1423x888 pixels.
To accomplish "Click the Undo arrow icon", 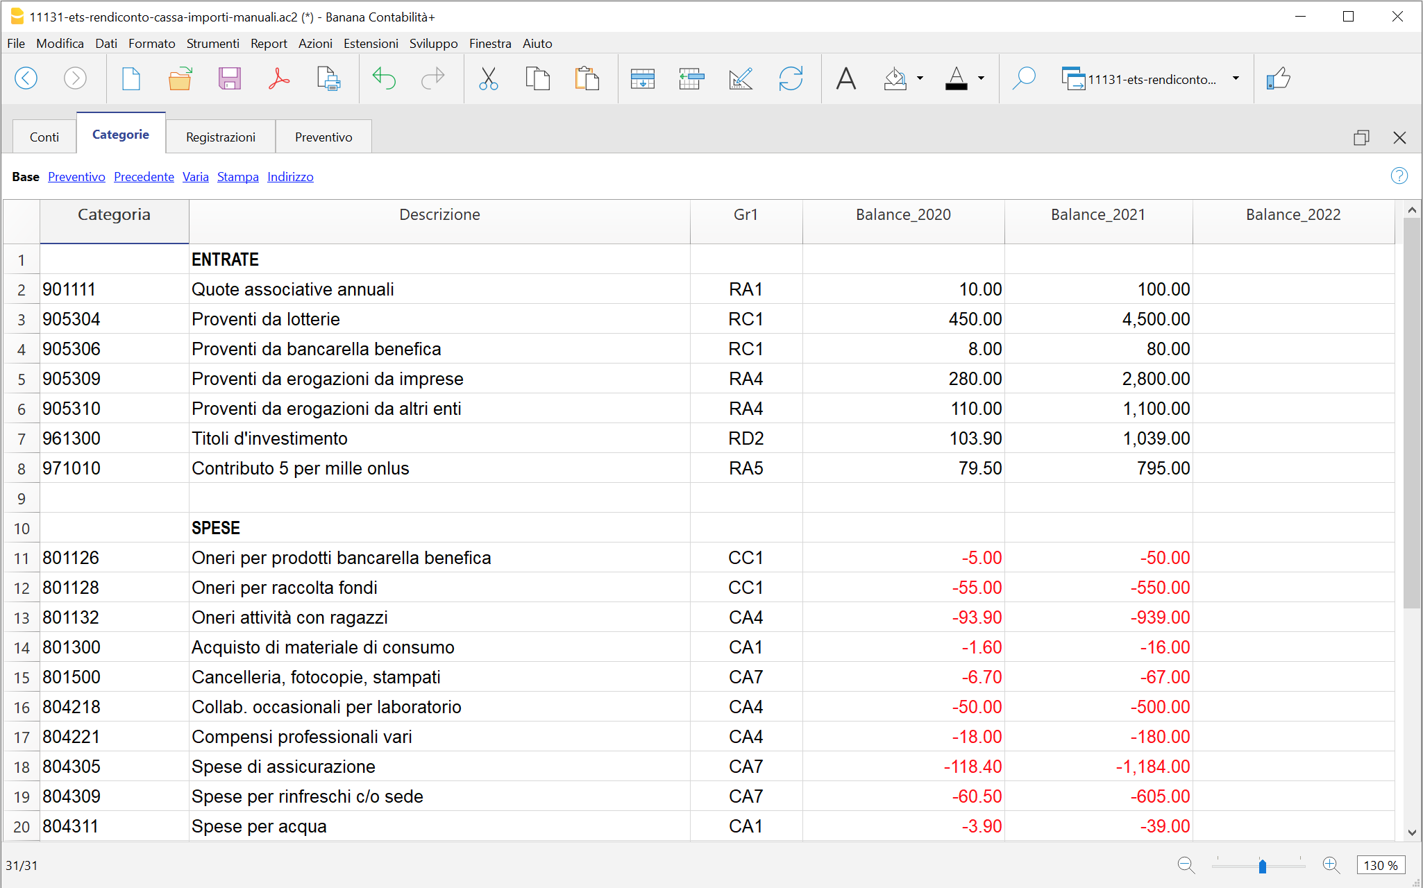I will pyautogui.click(x=384, y=78).
